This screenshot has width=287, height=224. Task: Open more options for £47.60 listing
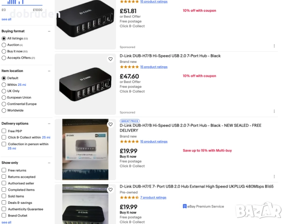(274, 112)
